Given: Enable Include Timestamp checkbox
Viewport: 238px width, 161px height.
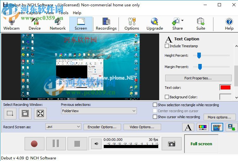Looking at the screenshot, I should 167,46.
